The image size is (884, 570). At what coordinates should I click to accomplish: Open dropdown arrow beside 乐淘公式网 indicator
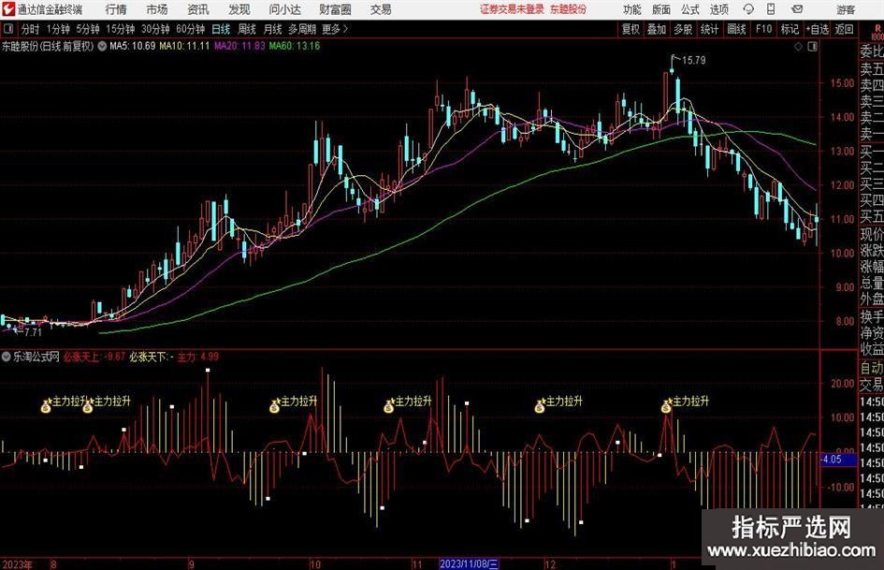point(7,357)
